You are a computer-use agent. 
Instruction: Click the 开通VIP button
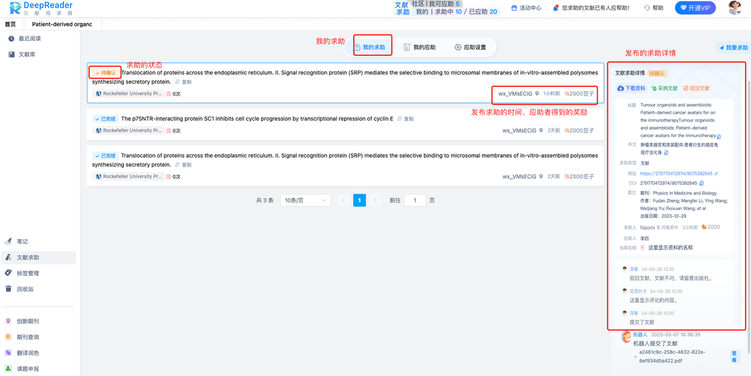[x=695, y=8]
